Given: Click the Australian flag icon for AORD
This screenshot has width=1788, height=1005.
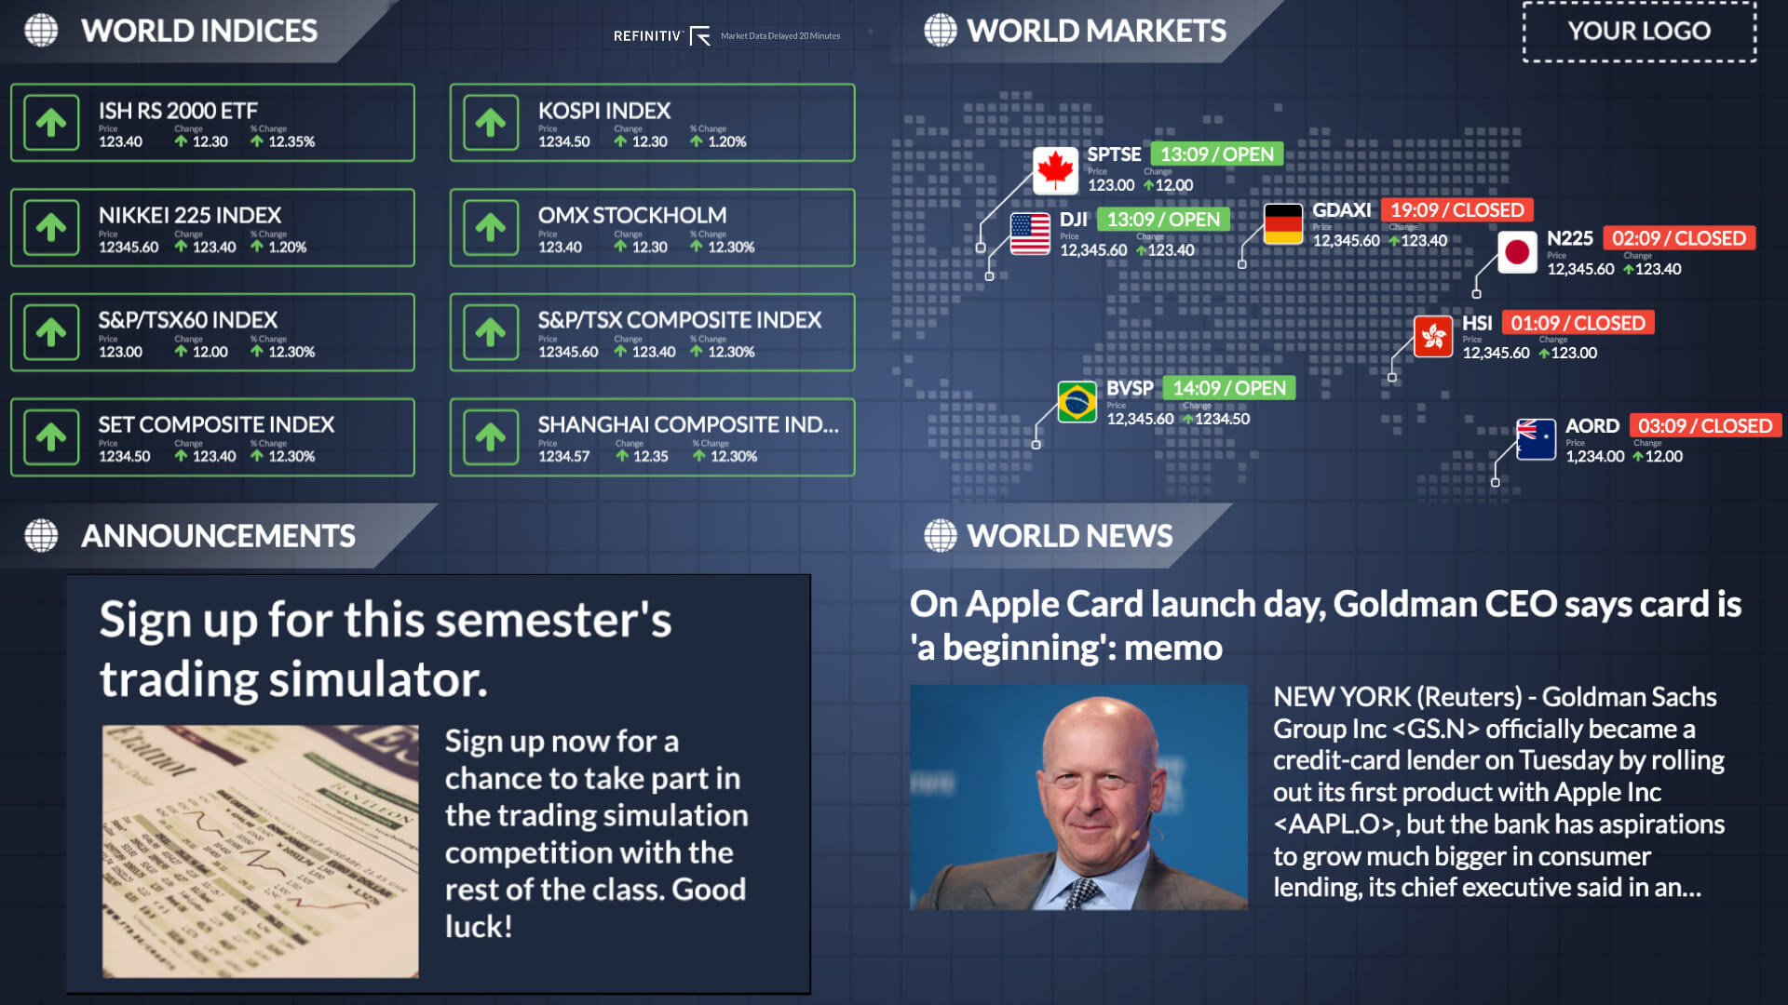Looking at the screenshot, I should pos(1536,440).
